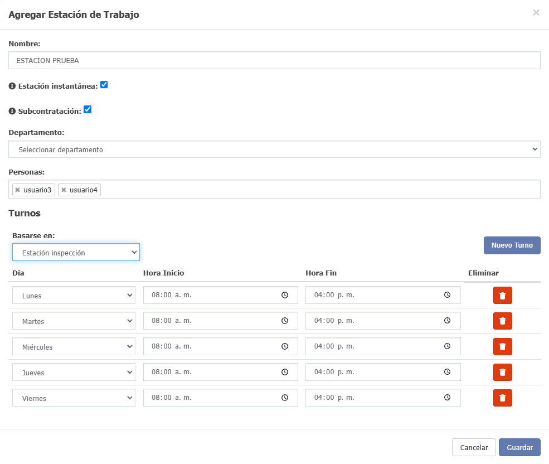Toggle the Subcontratación checkbox
Image resolution: width=549 pixels, height=464 pixels.
click(x=88, y=110)
